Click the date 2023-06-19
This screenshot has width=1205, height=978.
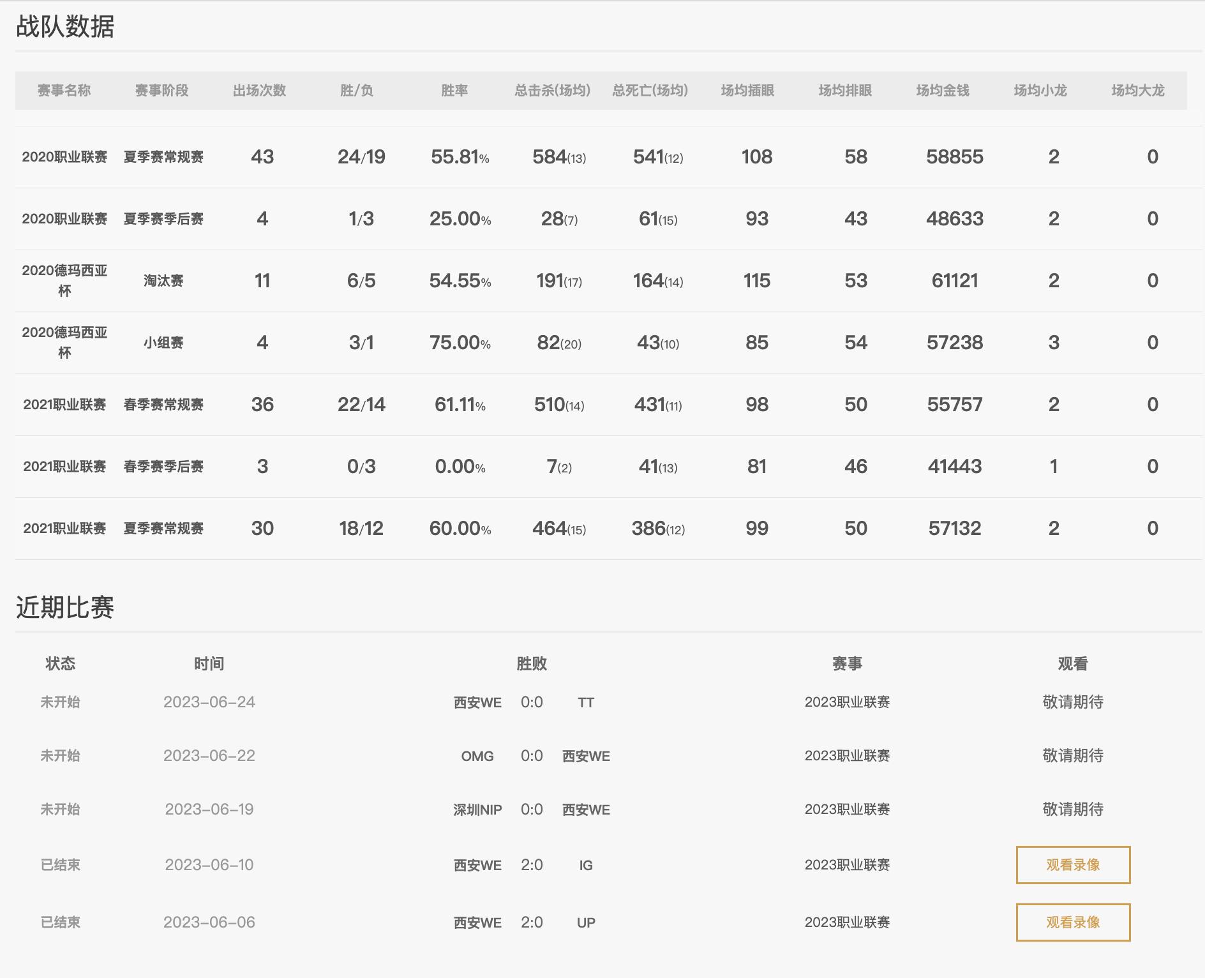pyautogui.click(x=211, y=809)
